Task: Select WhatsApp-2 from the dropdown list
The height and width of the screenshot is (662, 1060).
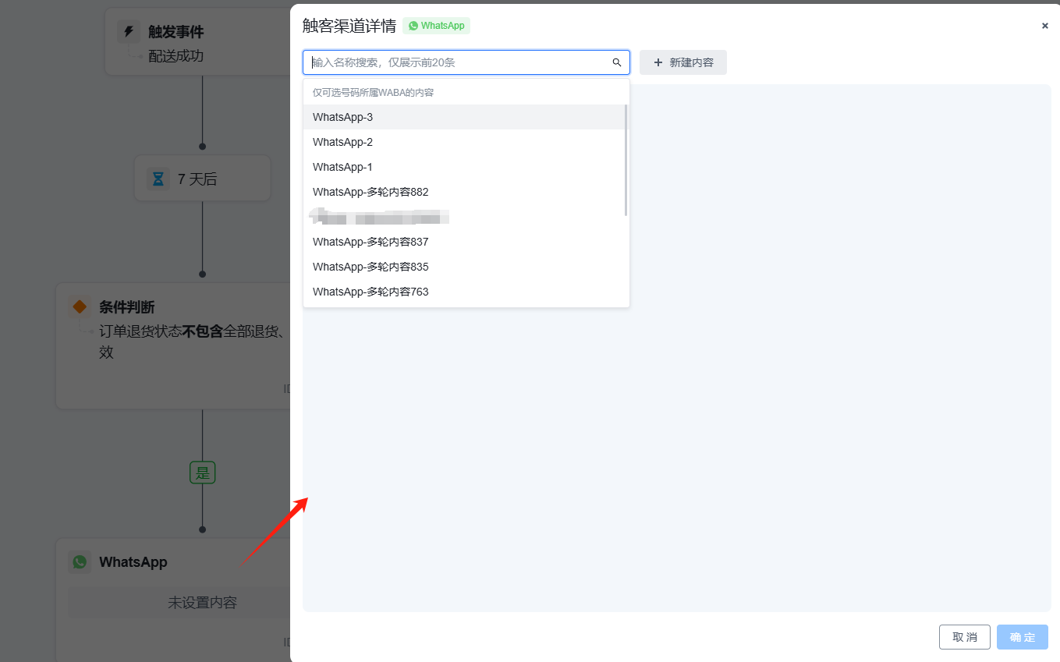Action: pyautogui.click(x=464, y=142)
